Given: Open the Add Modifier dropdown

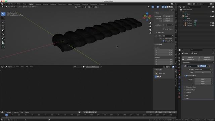Looking at the screenshot, I should pos(198,63).
